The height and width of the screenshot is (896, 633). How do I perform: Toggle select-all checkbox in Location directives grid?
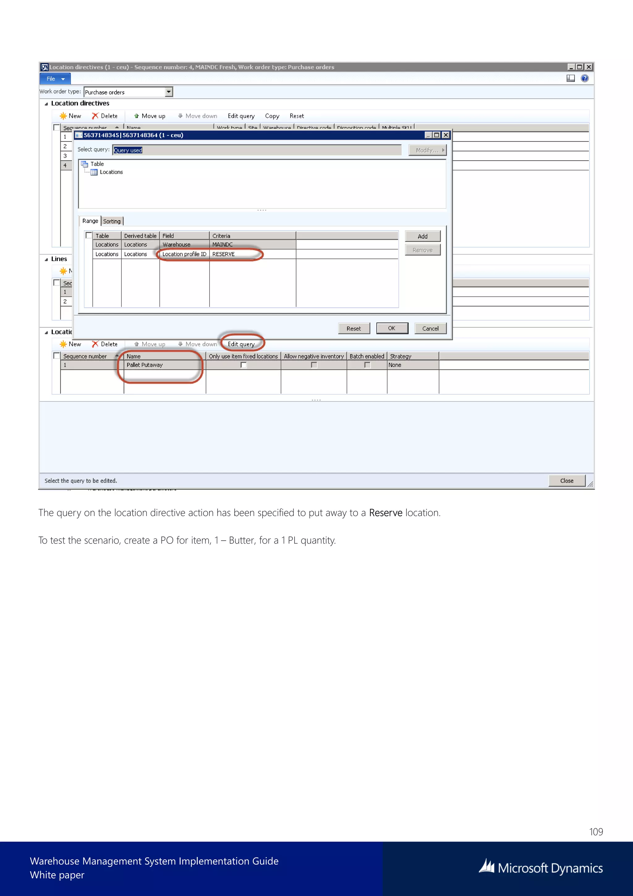57,127
